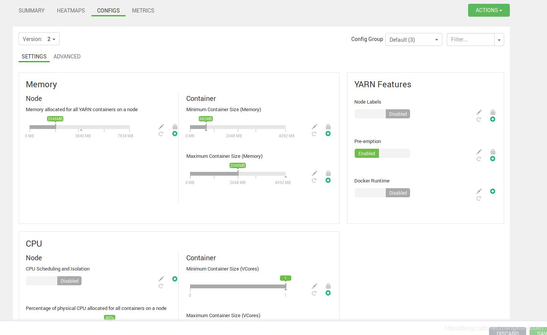Click the lock icon for Maximum Container Size (Memory)
This screenshot has width=547, height=335.
328,173
